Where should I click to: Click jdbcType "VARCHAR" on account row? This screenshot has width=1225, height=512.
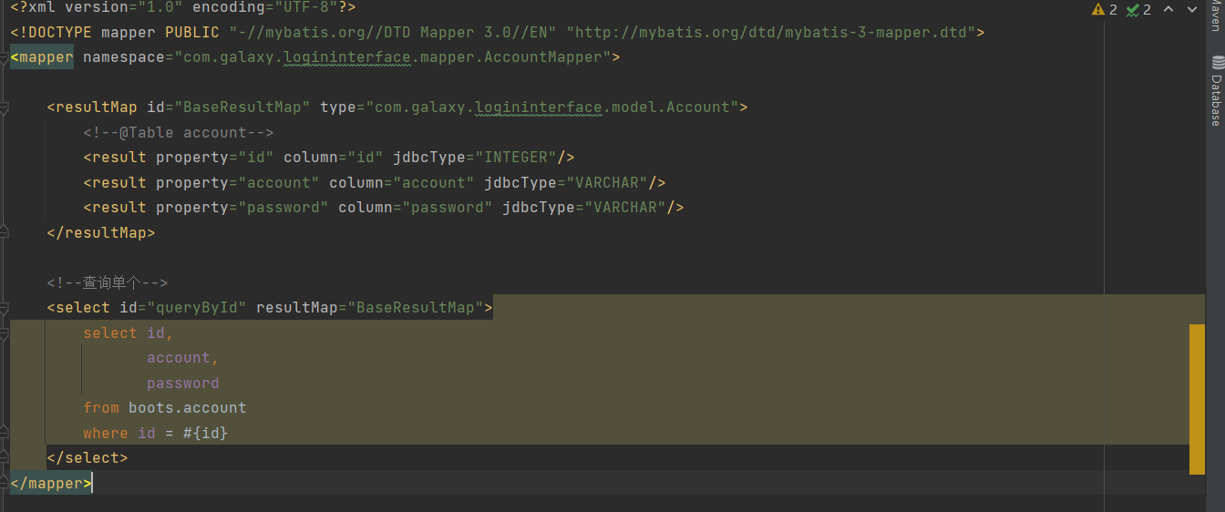click(606, 183)
